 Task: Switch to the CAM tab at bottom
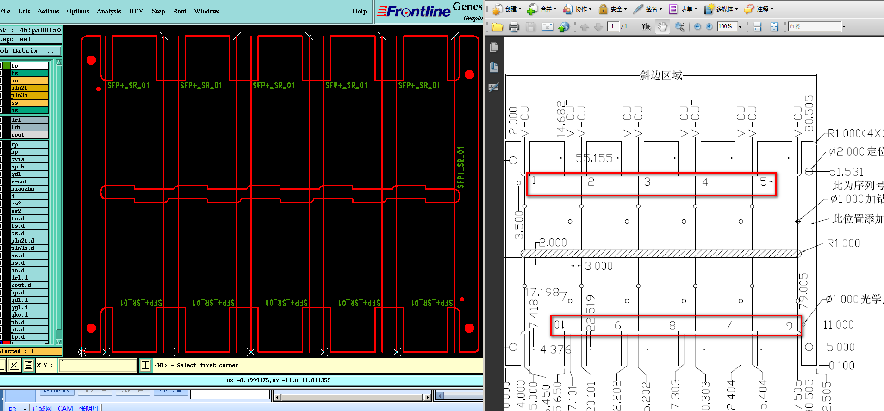tap(65, 408)
